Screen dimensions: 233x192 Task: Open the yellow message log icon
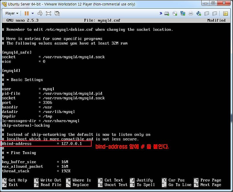pyautogui.click(x=226, y=14)
